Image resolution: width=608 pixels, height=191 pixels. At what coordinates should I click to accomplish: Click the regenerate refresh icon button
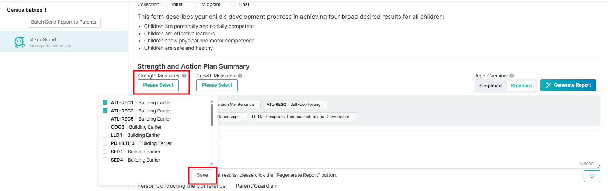(x=592, y=176)
